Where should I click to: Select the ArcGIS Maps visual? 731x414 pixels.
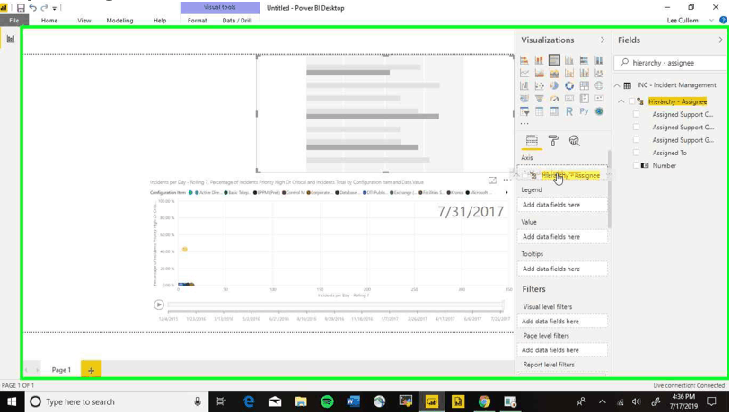[x=599, y=111]
